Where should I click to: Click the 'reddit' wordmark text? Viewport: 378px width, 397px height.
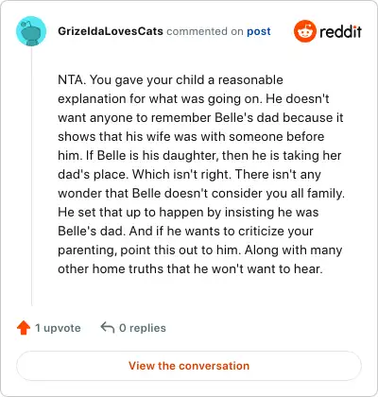tap(340, 31)
